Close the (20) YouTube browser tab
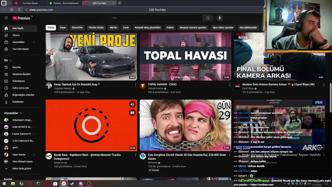 114,3
